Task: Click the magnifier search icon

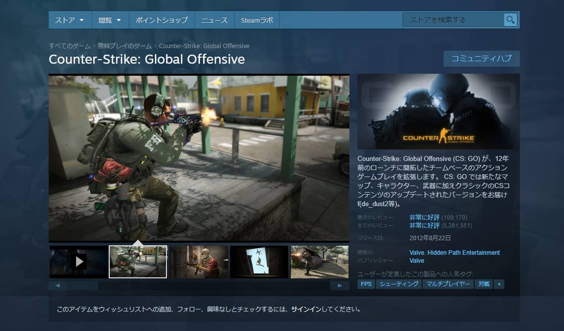Action: (510, 20)
